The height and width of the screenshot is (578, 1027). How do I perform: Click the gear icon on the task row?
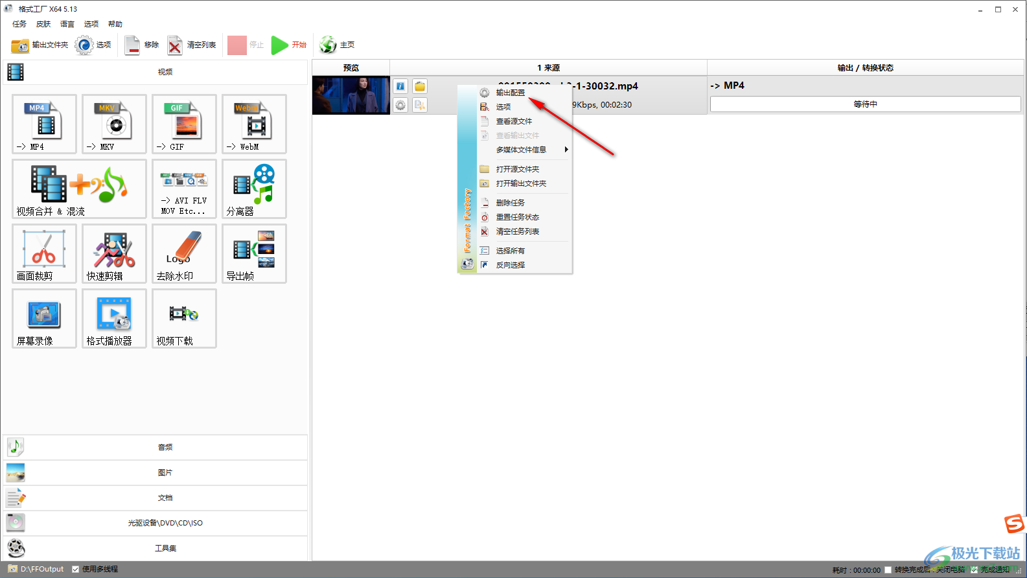(x=401, y=105)
